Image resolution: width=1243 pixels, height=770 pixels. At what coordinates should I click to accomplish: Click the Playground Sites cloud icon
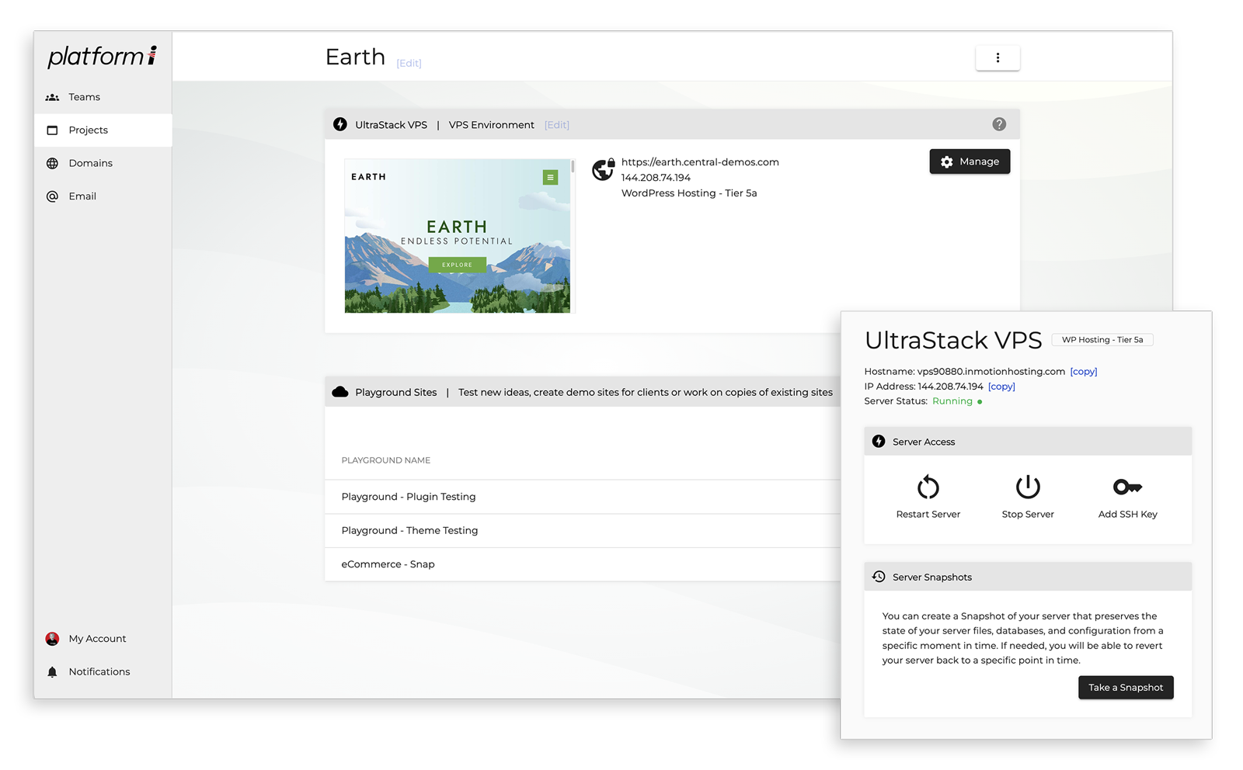[x=340, y=392]
